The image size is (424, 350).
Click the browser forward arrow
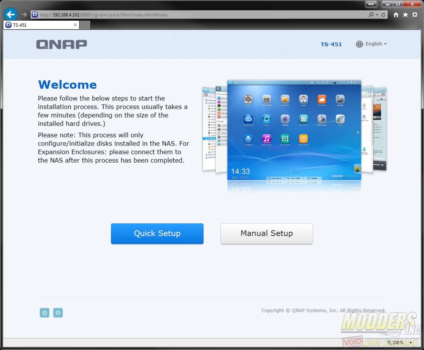[x=24, y=14]
